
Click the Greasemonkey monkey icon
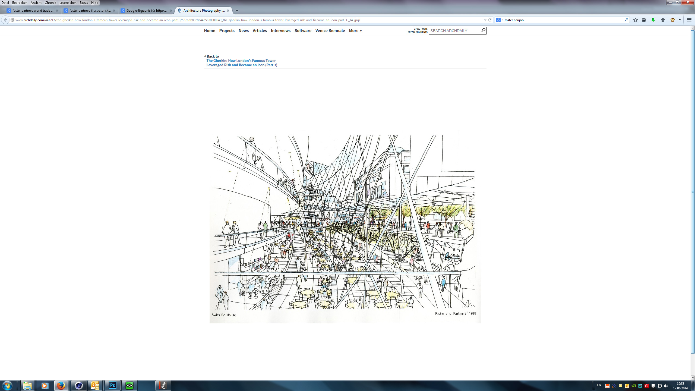pos(672,20)
